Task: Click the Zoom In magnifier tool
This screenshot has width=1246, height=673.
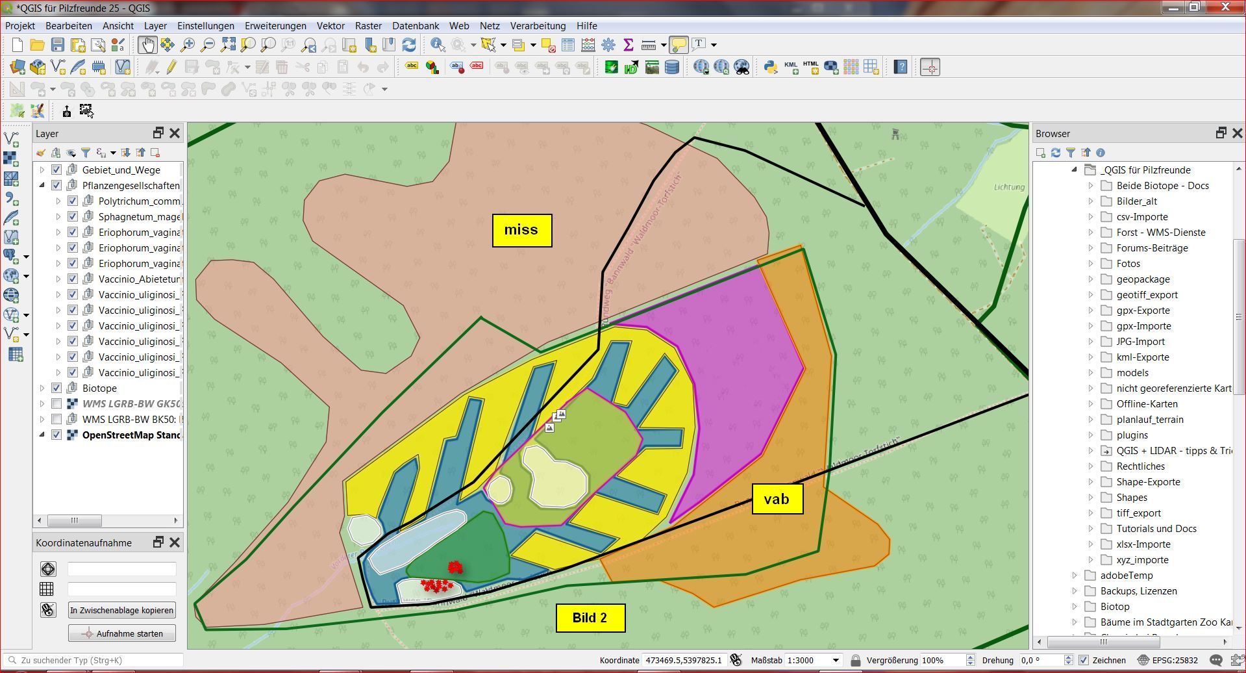Action: coord(188,45)
